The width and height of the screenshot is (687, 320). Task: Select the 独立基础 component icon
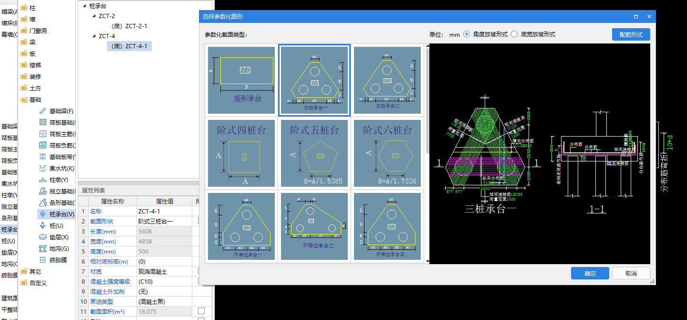point(43,192)
